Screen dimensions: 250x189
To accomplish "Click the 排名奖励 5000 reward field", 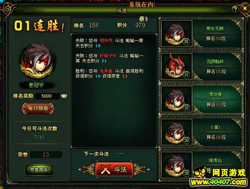I will tap(47, 96).
